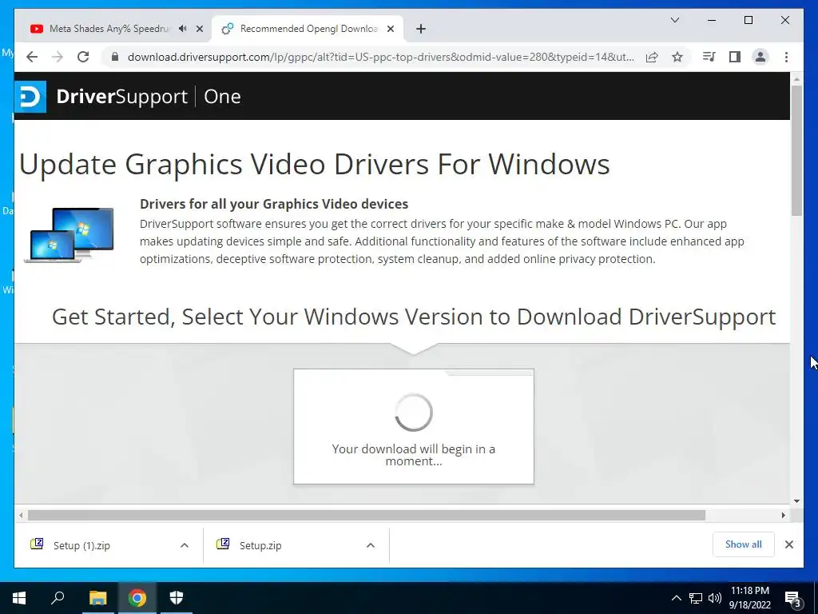Open Windows Security shield in taskbar
Viewport: 818px width, 614px height.
[x=177, y=598]
